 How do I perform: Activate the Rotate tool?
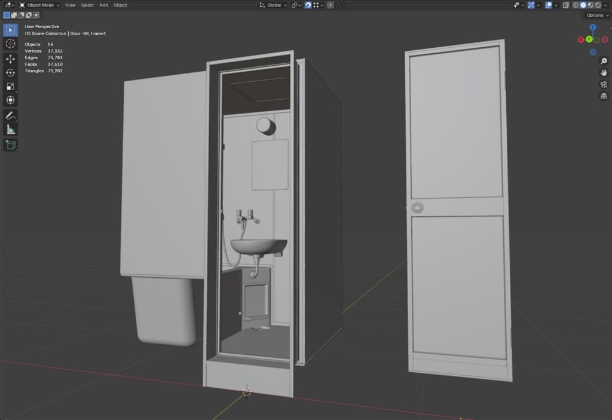coord(10,72)
